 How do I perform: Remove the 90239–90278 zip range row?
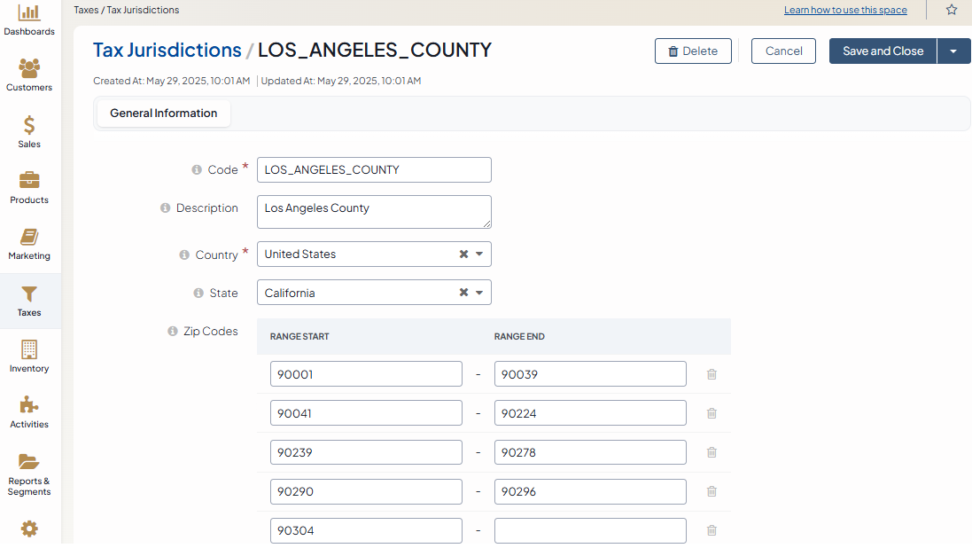tap(712, 452)
